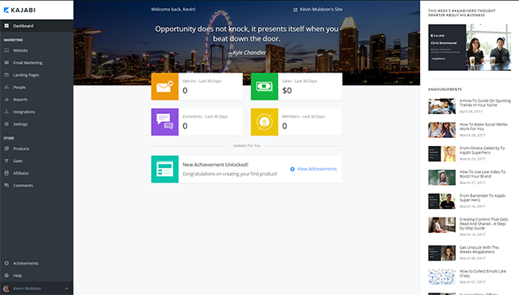This screenshot has height=295, width=519.
Task: Click the orange Opt-ins envelope tile
Action: coord(164,87)
